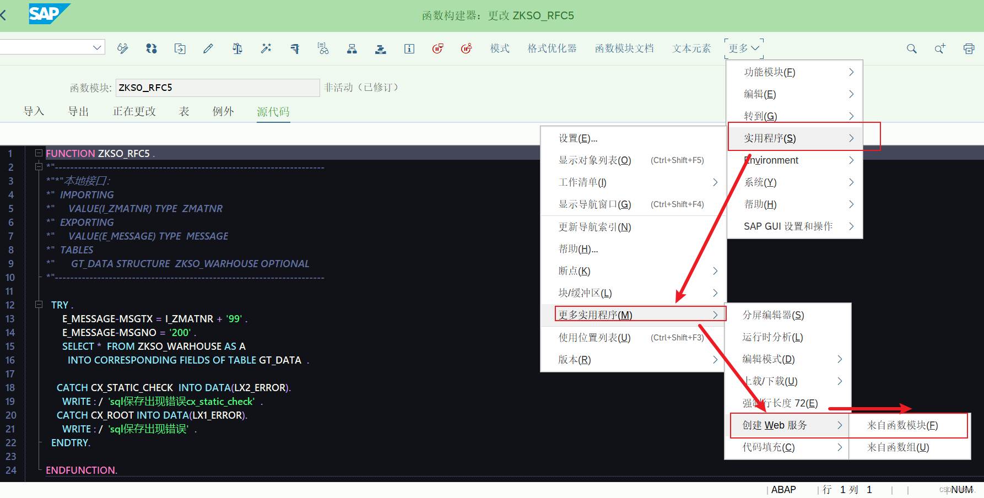Set session breakpoint red icon

(438, 48)
